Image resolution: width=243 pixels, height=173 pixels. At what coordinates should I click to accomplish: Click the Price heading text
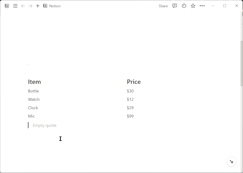click(134, 82)
